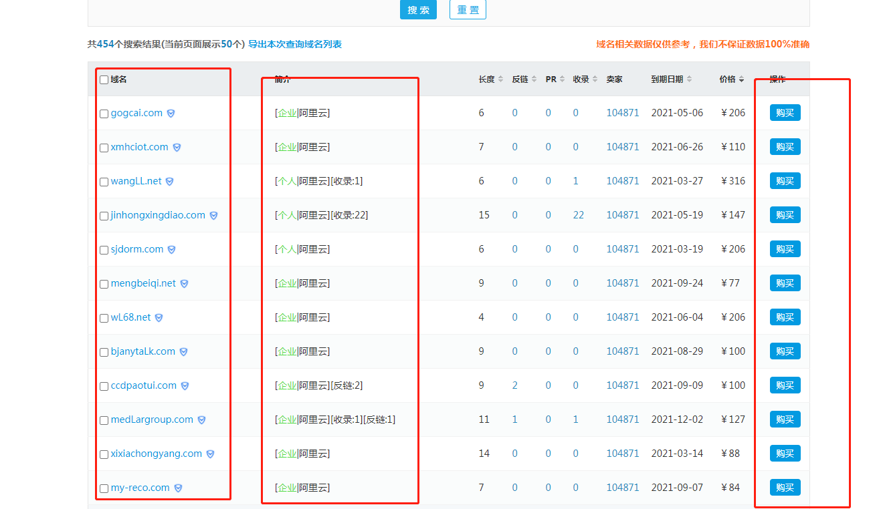Click 购买 for xixiachongyang.com
Image resolution: width=881 pixels, height=509 pixels.
785,454
